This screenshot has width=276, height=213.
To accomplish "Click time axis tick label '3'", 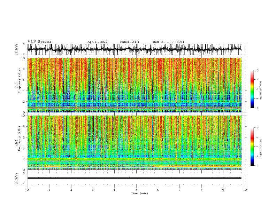I will tap(93, 190).
